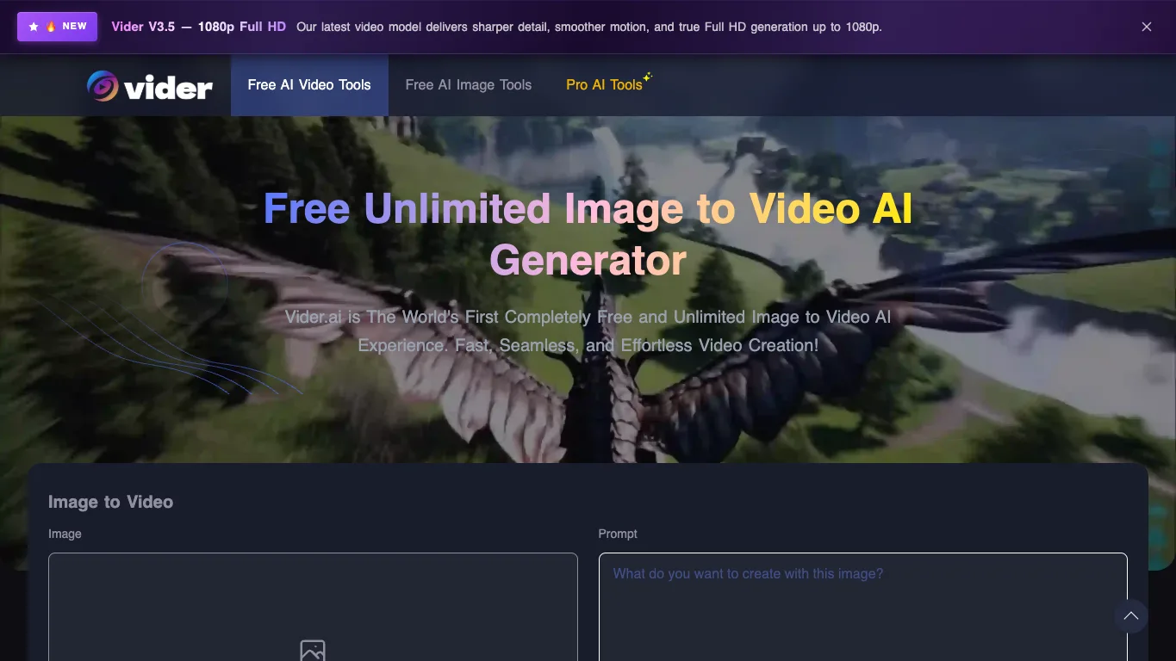Screen dimensions: 1176x661
Task: Click the scroll-to-top arrow button
Action: pyautogui.click(x=1131, y=616)
